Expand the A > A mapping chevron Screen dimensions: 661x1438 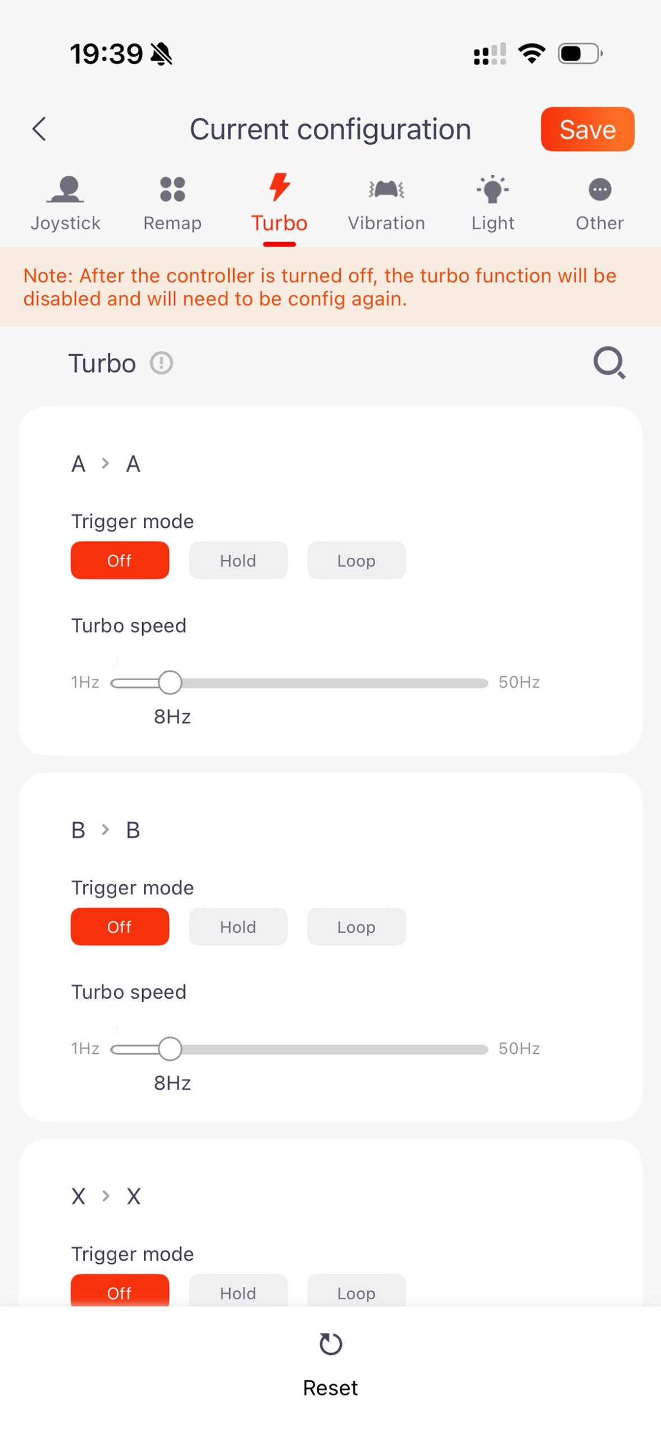click(x=105, y=463)
